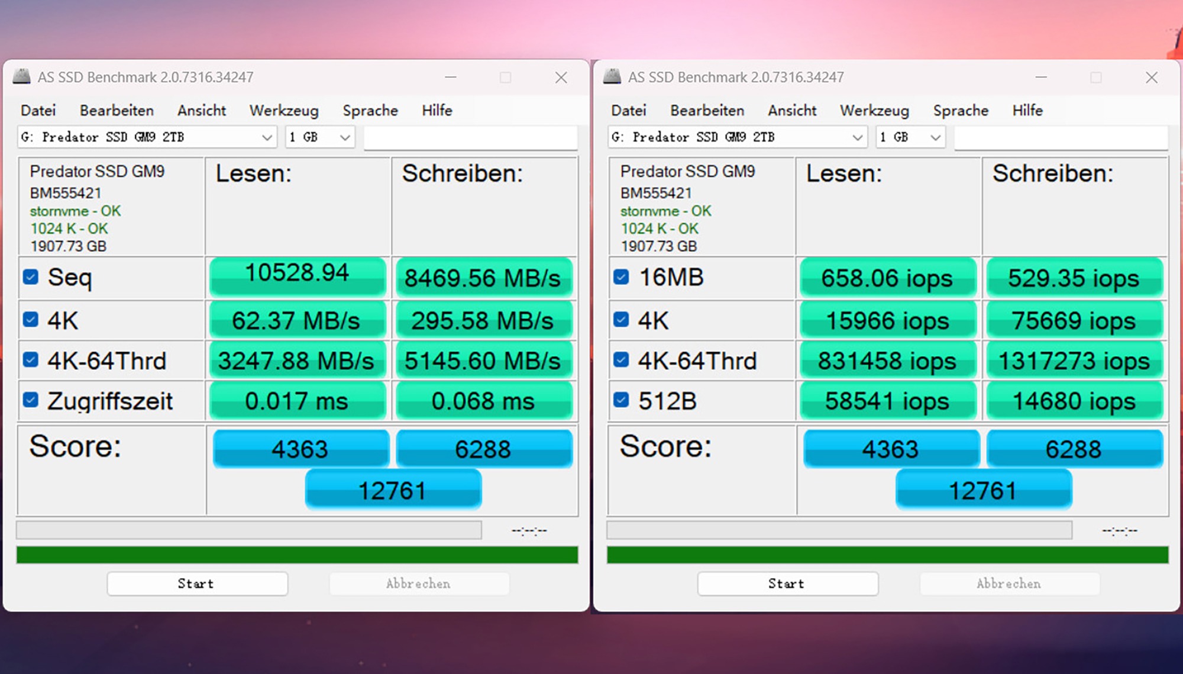Minimize the right benchmark window
1183x674 pixels.
[x=1041, y=78]
